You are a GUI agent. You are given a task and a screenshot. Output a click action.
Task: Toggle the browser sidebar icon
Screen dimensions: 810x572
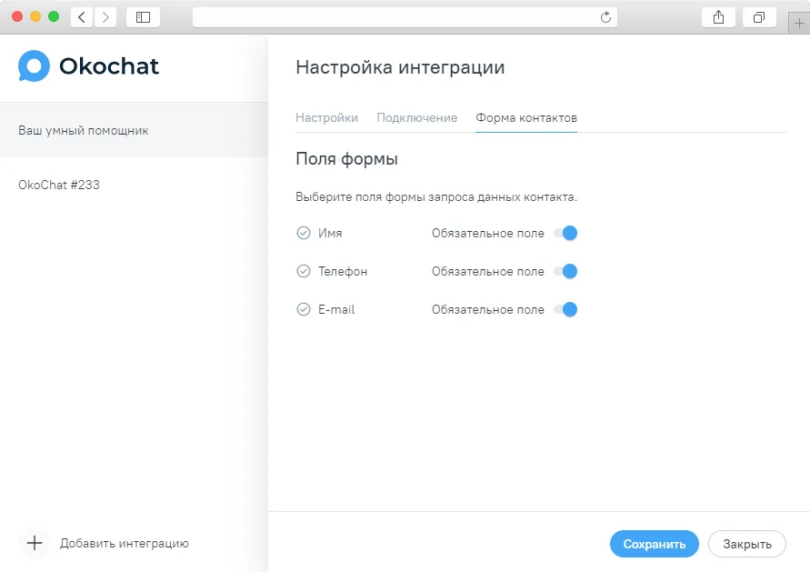[143, 17]
